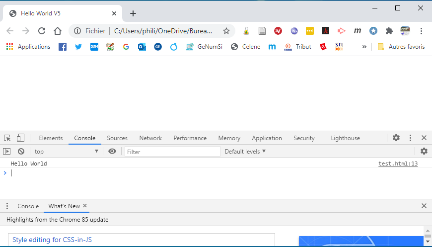Click in the console Filter field
This screenshot has width=432, height=247.
(172, 152)
